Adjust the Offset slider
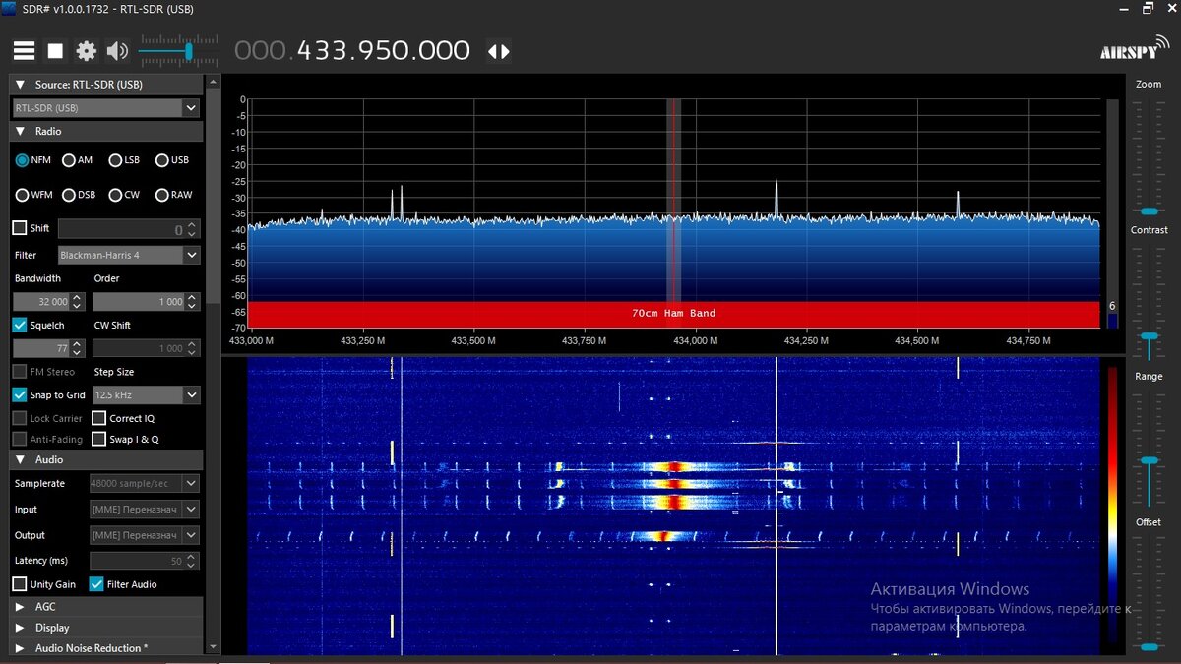The height and width of the screenshot is (664, 1181). (1149, 646)
